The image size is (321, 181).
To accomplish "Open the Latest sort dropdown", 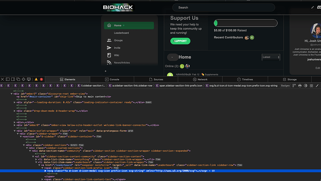I will [271, 57].
